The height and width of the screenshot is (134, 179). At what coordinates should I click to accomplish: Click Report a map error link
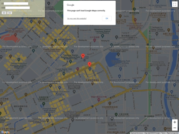[x=172, y=133]
